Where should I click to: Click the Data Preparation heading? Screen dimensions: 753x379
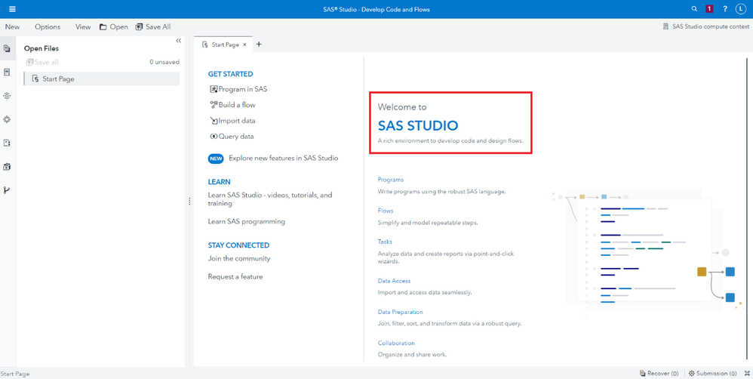click(x=400, y=312)
